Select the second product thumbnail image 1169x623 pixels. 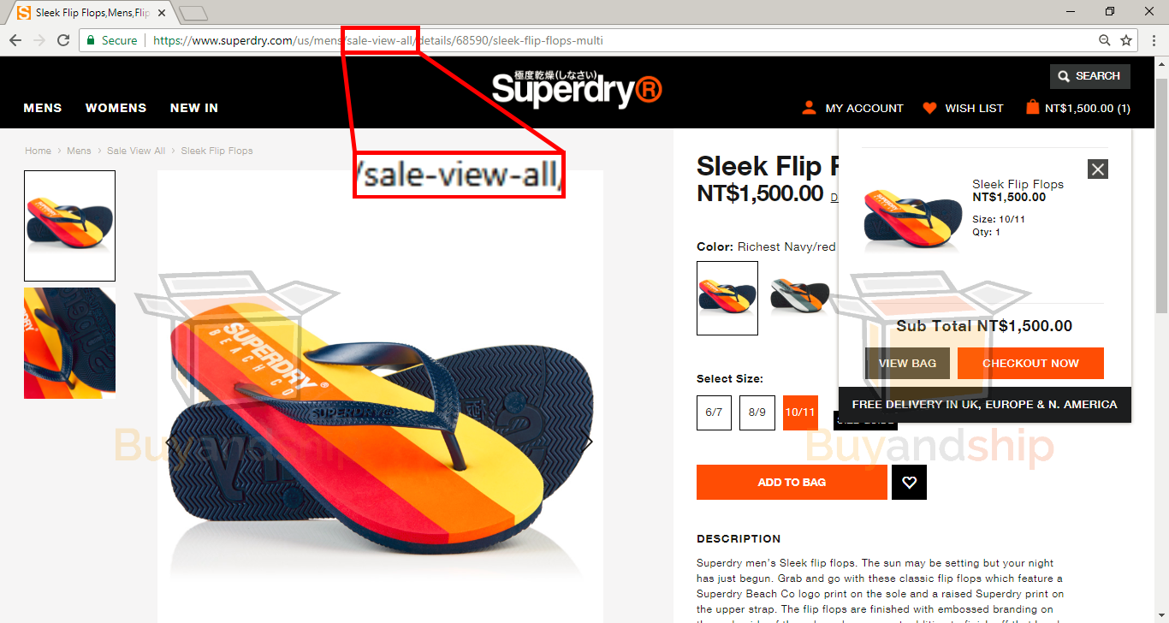point(69,343)
